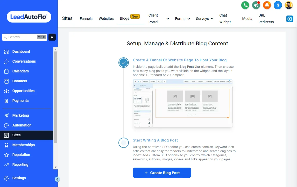Click the Sites browser icon in sidebar
The width and height of the screenshot is (297, 187).
[x=6, y=135]
